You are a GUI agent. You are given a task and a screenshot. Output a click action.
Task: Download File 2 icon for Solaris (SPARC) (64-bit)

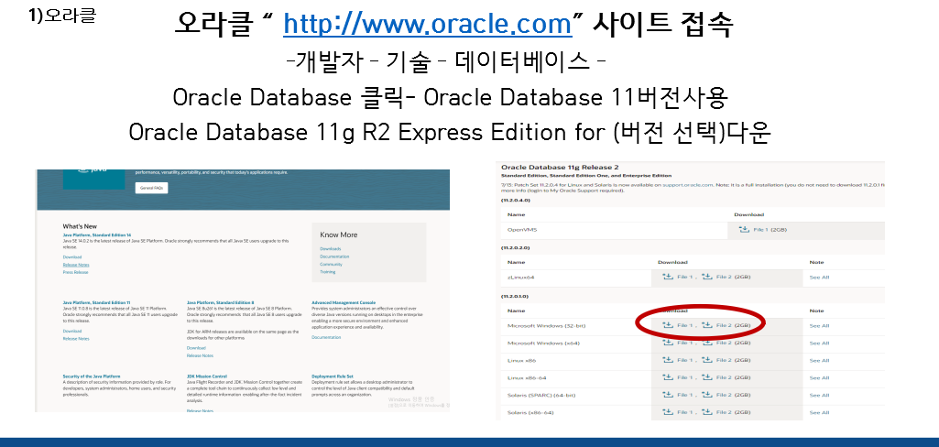(x=707, y=395)
